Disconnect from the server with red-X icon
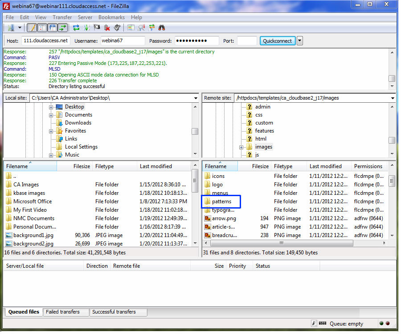 tap(107, 28)
